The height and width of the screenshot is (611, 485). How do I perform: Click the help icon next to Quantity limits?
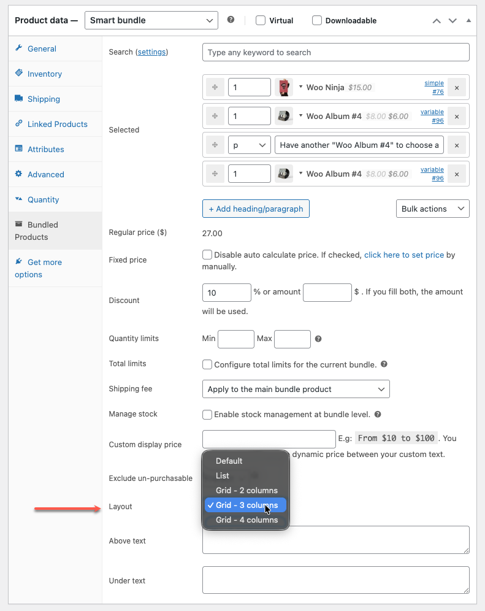pos(318,339)
